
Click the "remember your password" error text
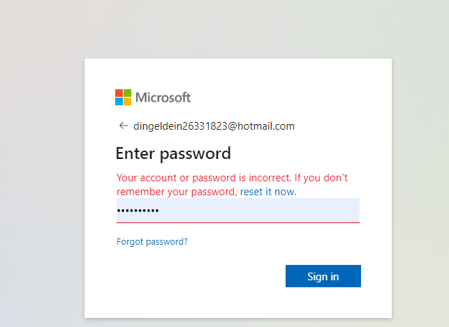pos(177,192)
